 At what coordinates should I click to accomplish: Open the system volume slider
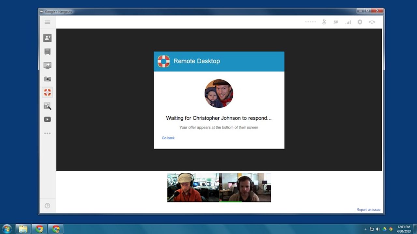coord(378,229)
